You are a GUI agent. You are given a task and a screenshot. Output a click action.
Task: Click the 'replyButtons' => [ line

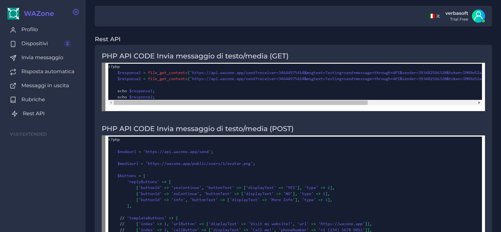(149, 182)
